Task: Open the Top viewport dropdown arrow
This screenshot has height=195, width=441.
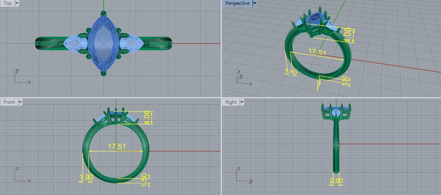Action: pos(17,3)
